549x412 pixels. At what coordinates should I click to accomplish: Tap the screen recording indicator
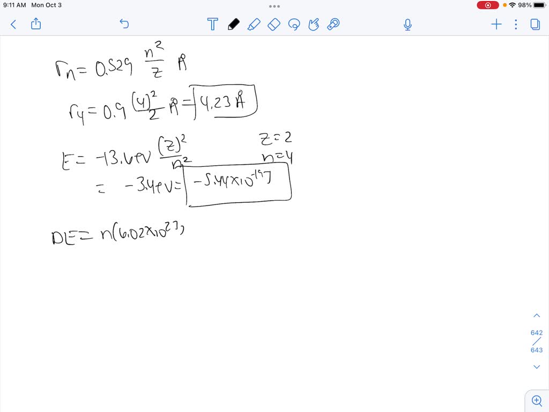487,5
